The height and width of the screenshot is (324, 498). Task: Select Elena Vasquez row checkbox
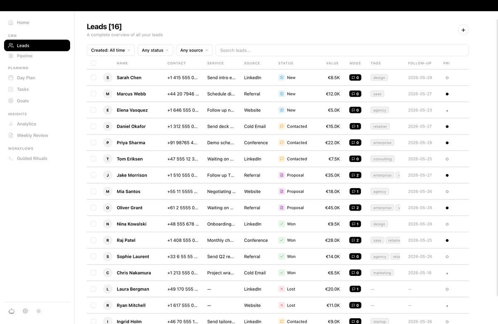93,110
